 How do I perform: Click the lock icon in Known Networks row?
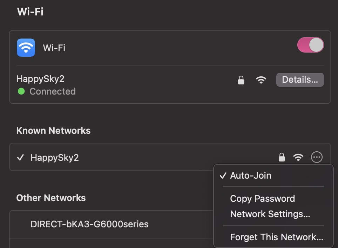tap(282, 157)
